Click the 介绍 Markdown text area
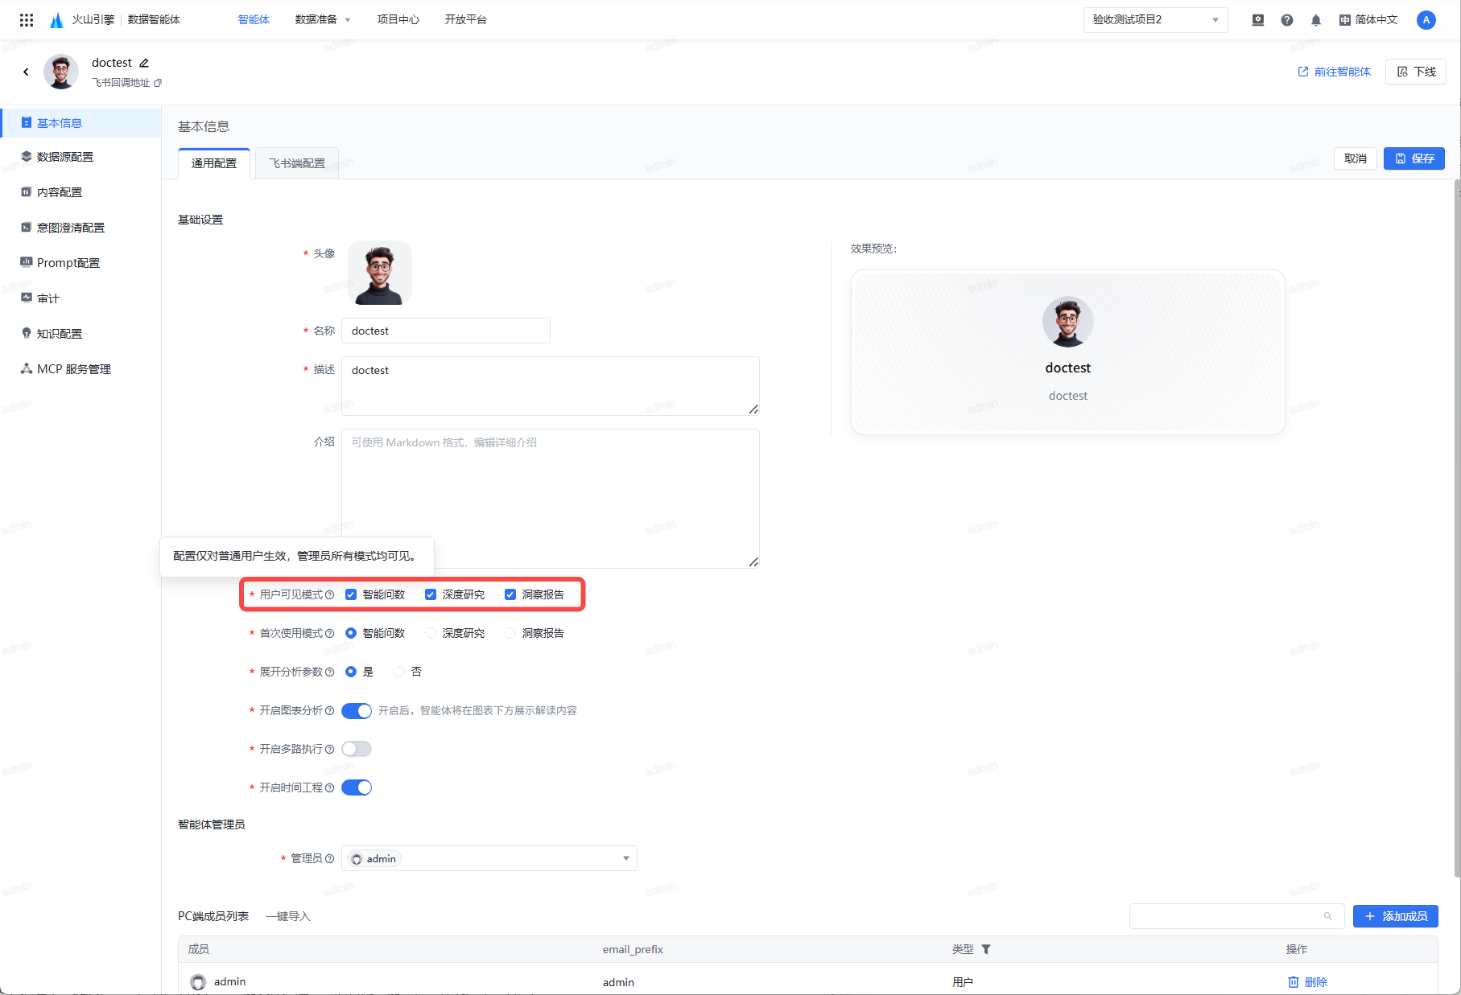The width and height of the screenshot is (1461, 995). [x=551, y=499]
